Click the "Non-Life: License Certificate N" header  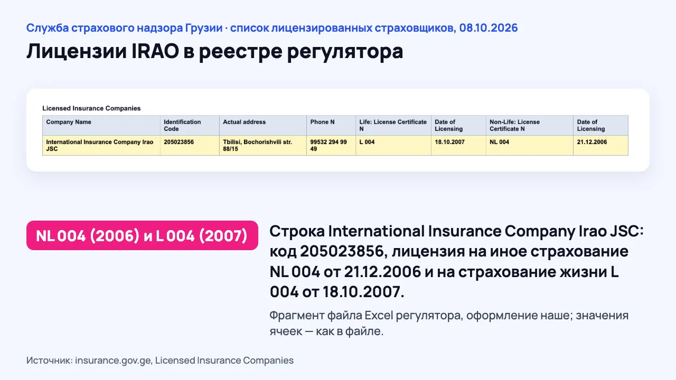530,126
